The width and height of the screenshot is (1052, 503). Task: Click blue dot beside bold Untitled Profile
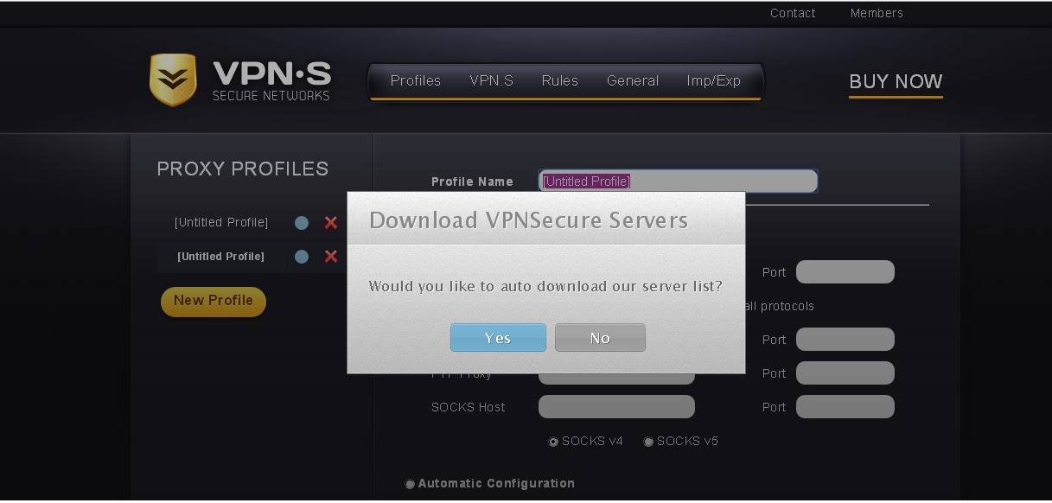[302, 257]
